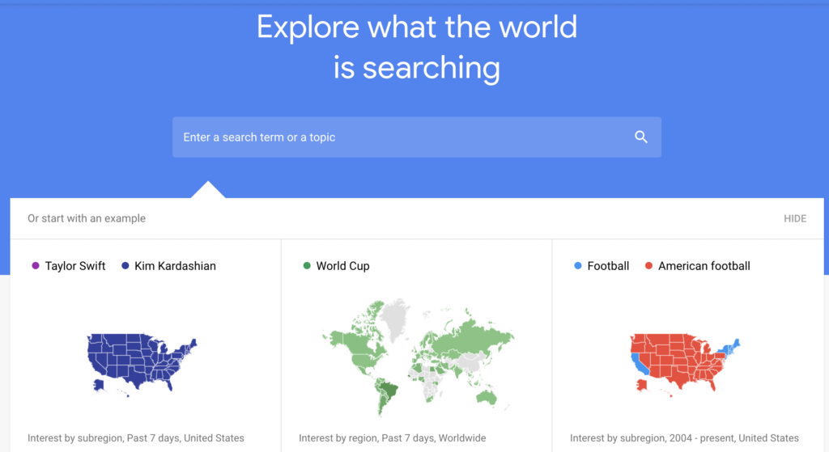This screenshot has width=829, height=452.
Task: Click 'Interest by subregion, Past 7 days' caption
Action: (136, 437)
